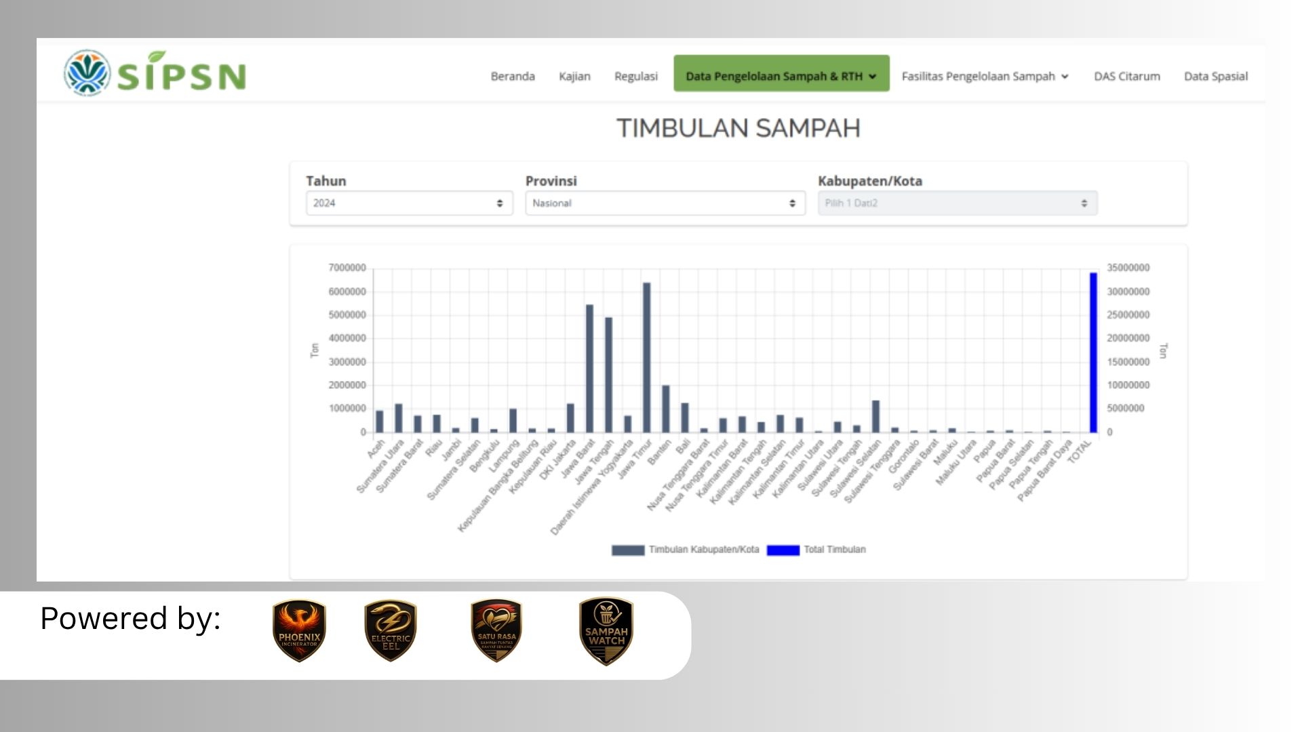Screen dimensions: 1302x732
Task: Expand the Data Pengelolaan Sampah & RTH menu
Action: (x=781, y=76)
